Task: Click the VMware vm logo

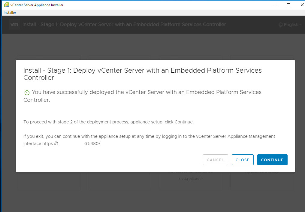Action: [x=14, y=25]
